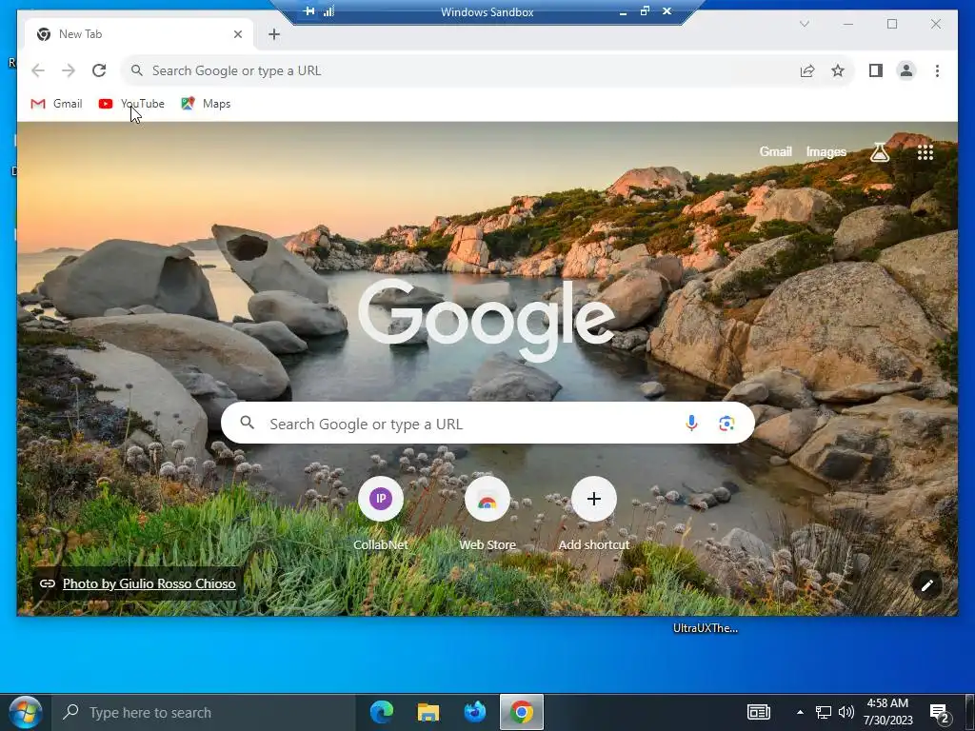Image resolution: width=975 pixels, height=731 pixels.
Task: Bookmark this tab with the star icon
Action: pyautogui.click(x=838, y=70)
